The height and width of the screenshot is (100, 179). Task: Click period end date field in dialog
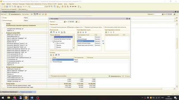72,22
